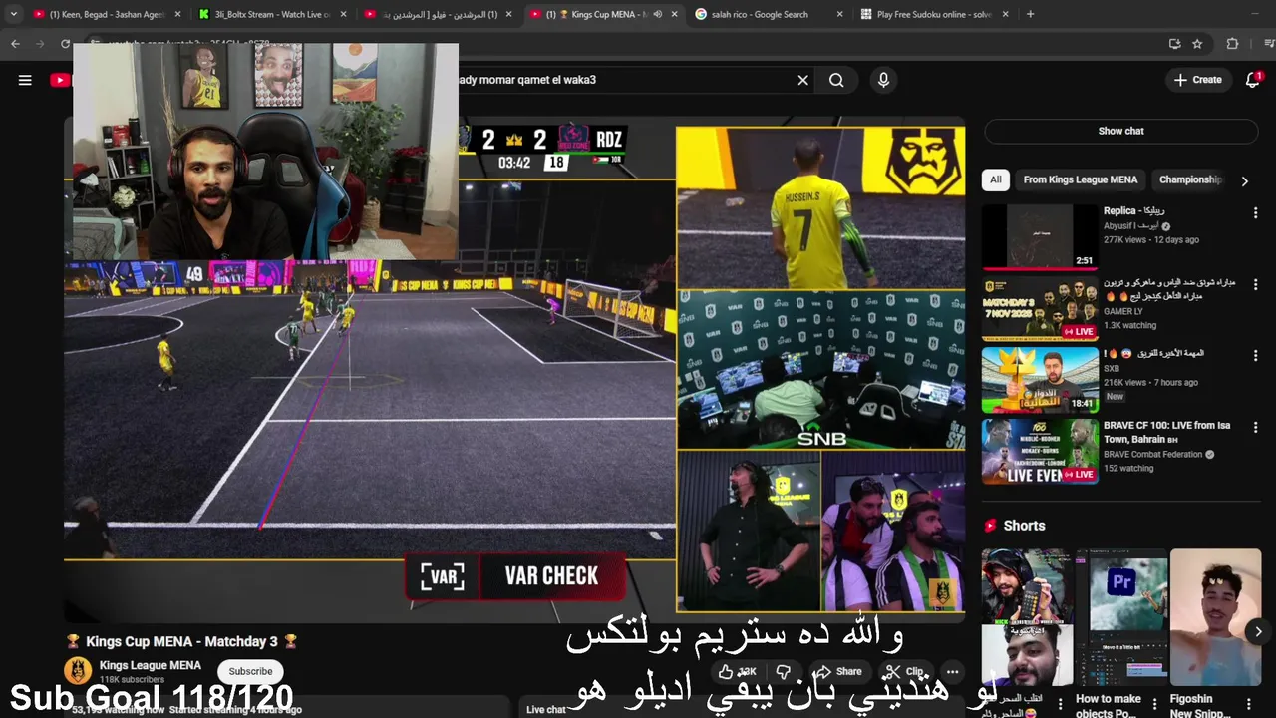This screenshot has height=718, width=1276.
Task: Open a new browser tab
Action: [x=1030, y=14]
